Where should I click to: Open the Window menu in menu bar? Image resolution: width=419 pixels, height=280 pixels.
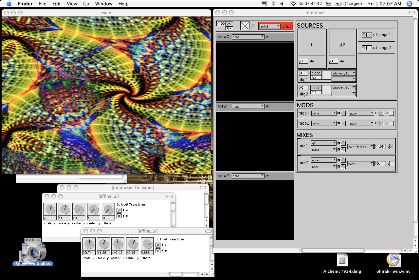point(103,4)
